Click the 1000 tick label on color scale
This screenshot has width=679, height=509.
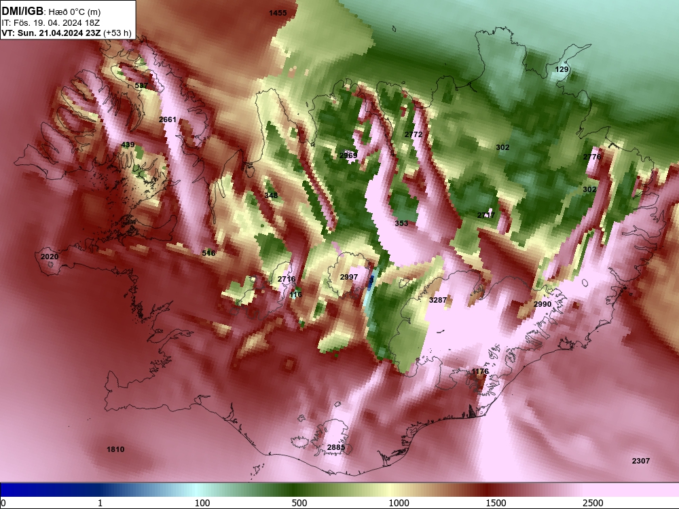(399, 503)
